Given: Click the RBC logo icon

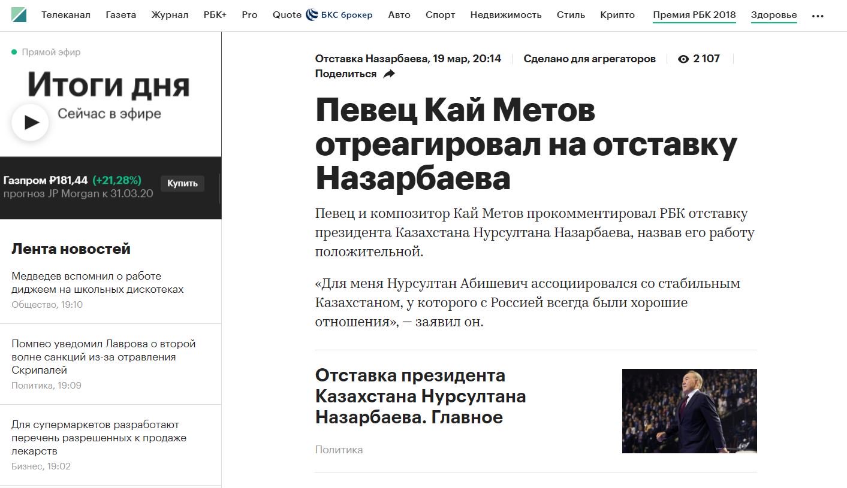Looking at the screenshot, I should (19, 15).
